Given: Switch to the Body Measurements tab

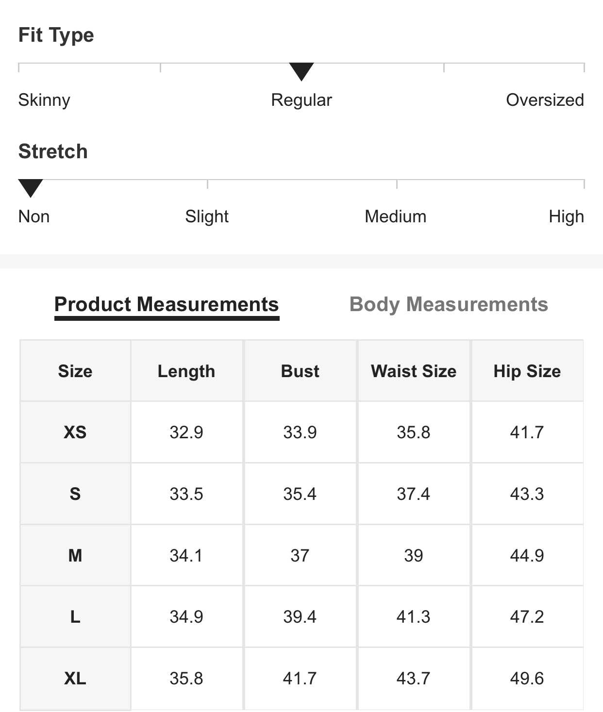Looking at the screenshot, I should coord(449,305).
